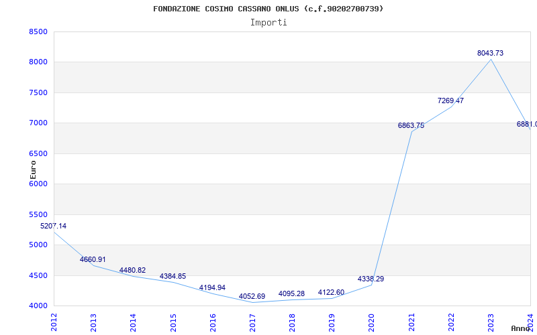The image size is (537, 335).
Task: Click the data label 4384.85
Action: coord(173,276)
